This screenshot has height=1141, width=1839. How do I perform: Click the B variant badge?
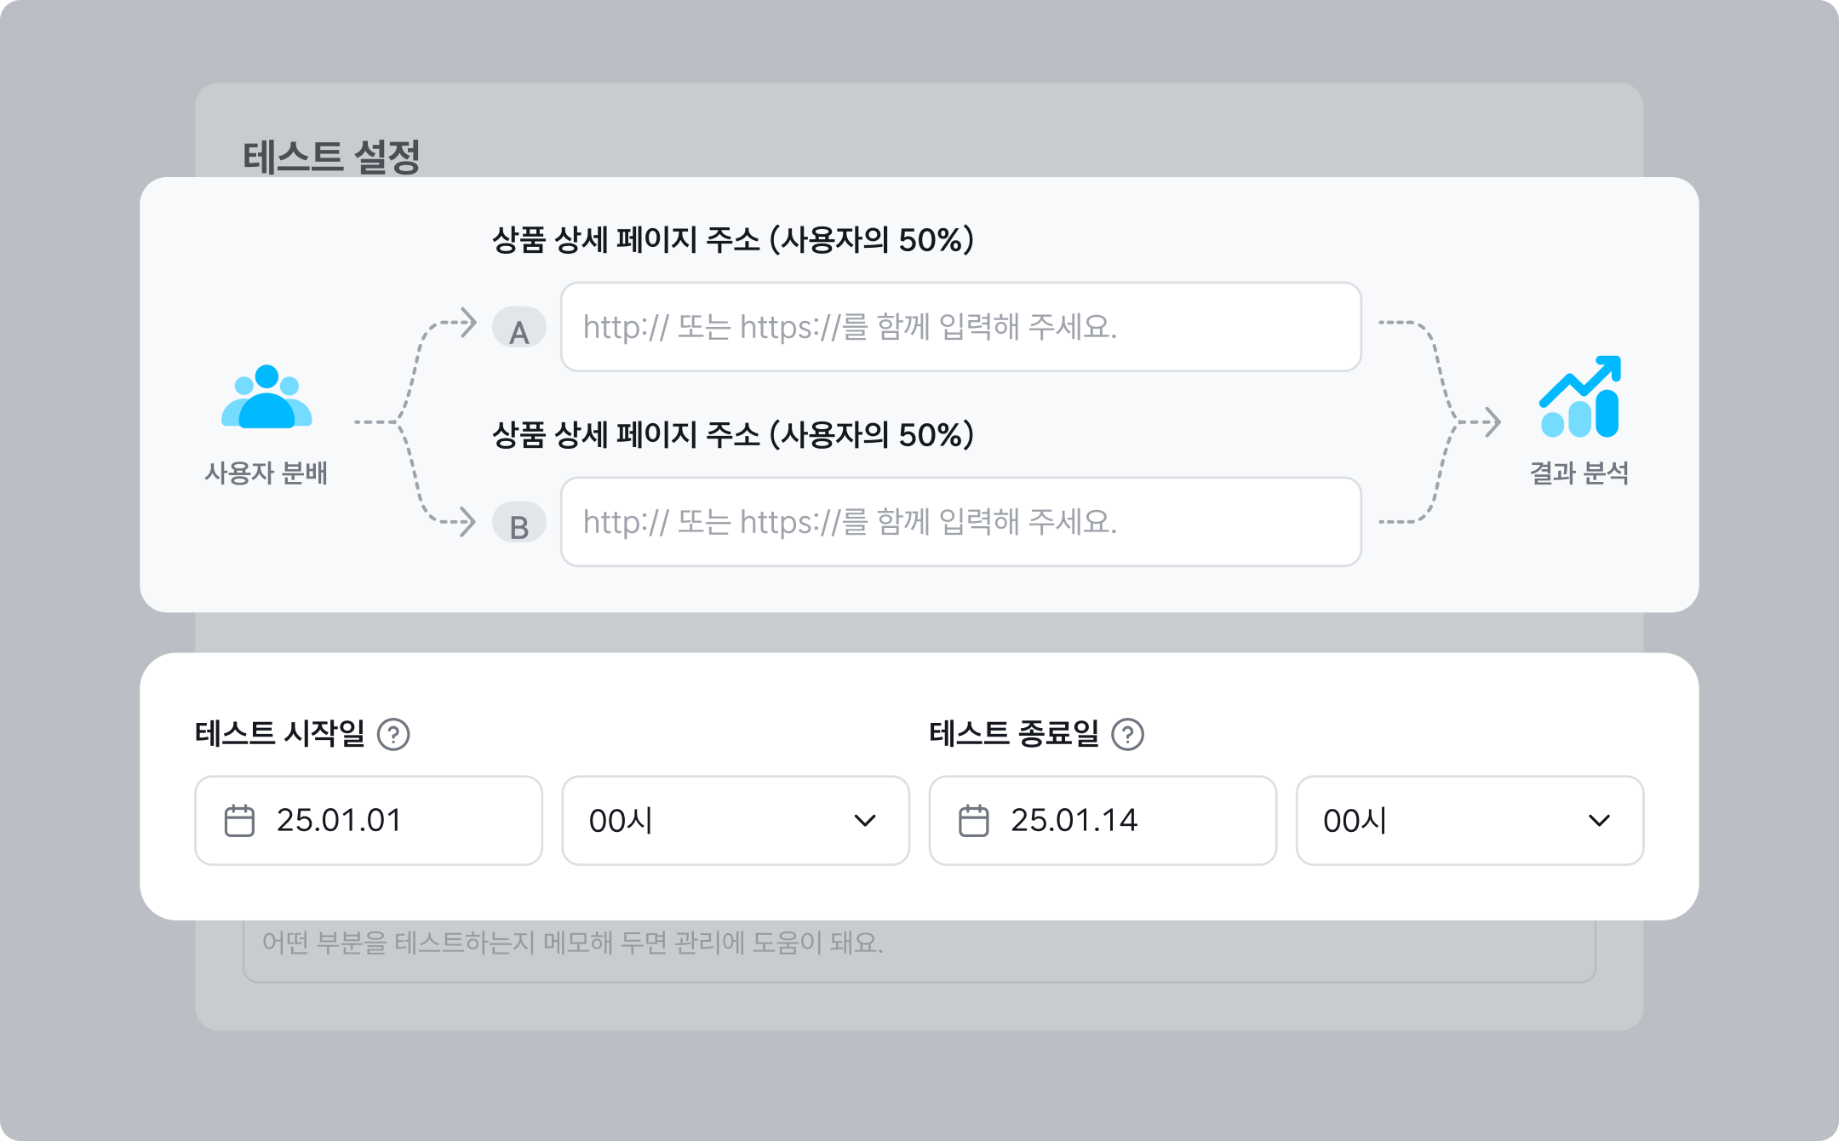tap(518, 523)
